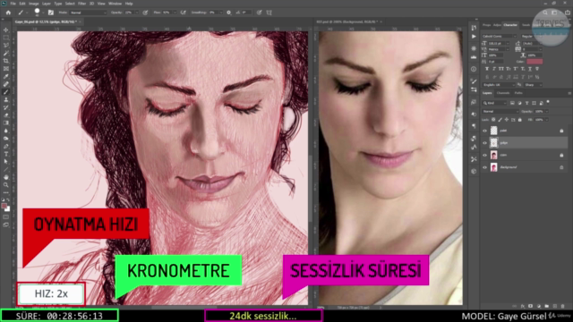Toggle pressure for opacity icon
Image resolution: width=573 pixels, height=322 pixels.
[145, 13]
